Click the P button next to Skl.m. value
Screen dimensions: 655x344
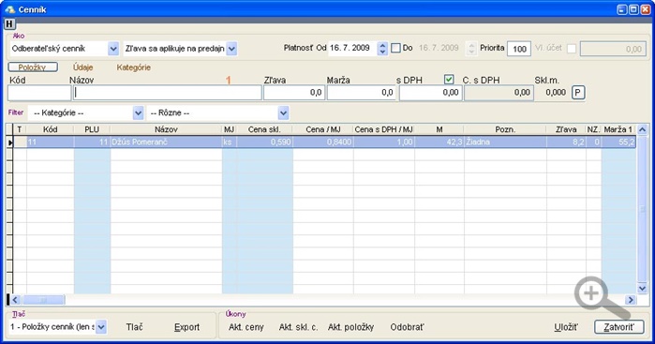[x=578, y=93]
